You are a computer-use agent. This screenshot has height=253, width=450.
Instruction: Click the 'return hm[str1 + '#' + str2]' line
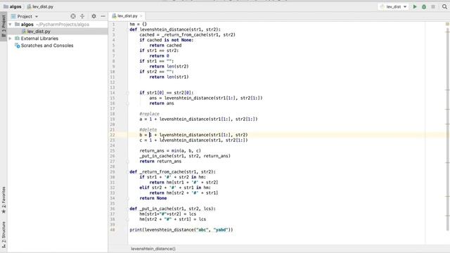pos(184,183)
